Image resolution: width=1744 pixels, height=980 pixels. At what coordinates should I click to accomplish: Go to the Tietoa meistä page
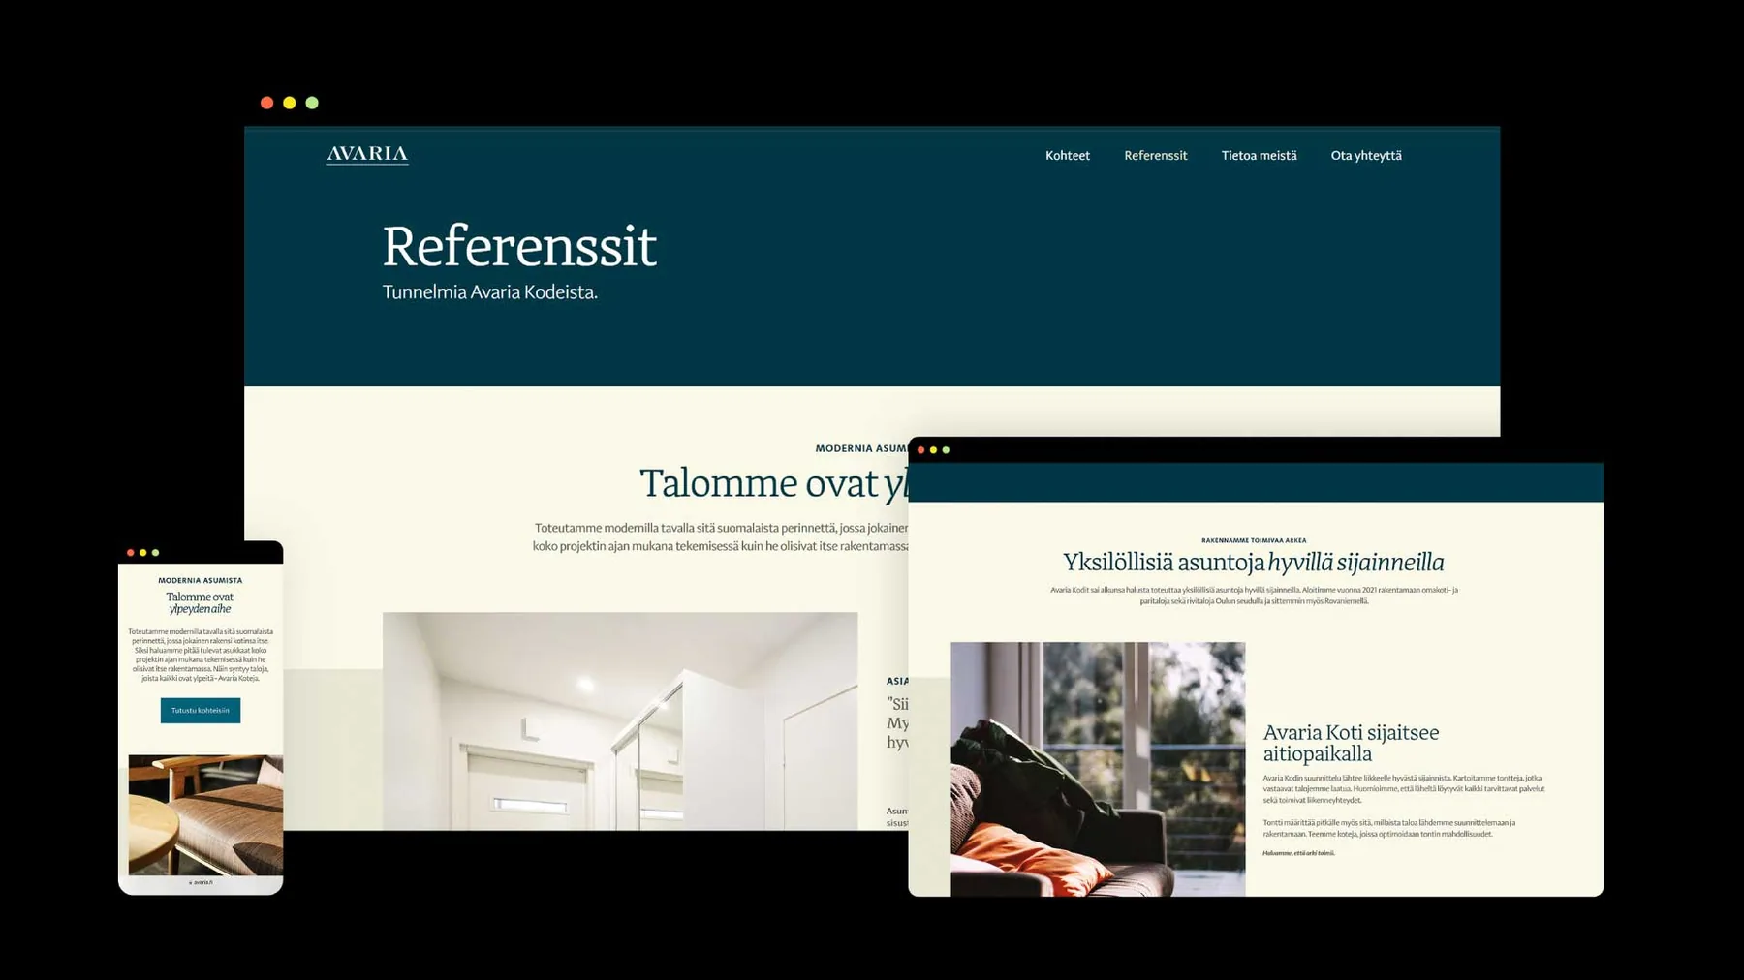(x=1259, y=155)
